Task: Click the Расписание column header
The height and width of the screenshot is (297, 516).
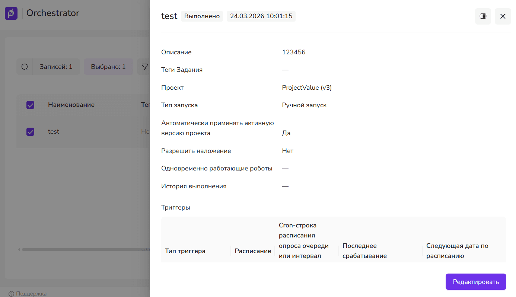Action: 253,251
